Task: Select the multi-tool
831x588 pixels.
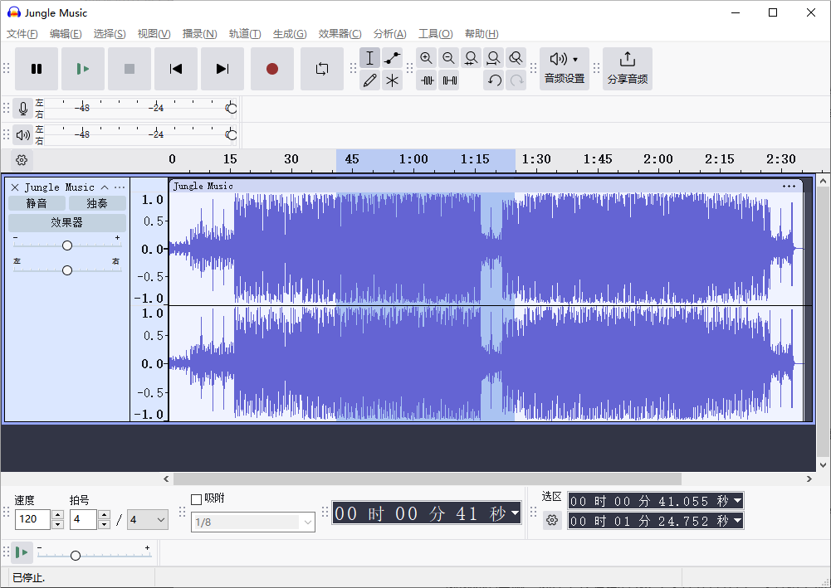Action: [x=391, y=80]
